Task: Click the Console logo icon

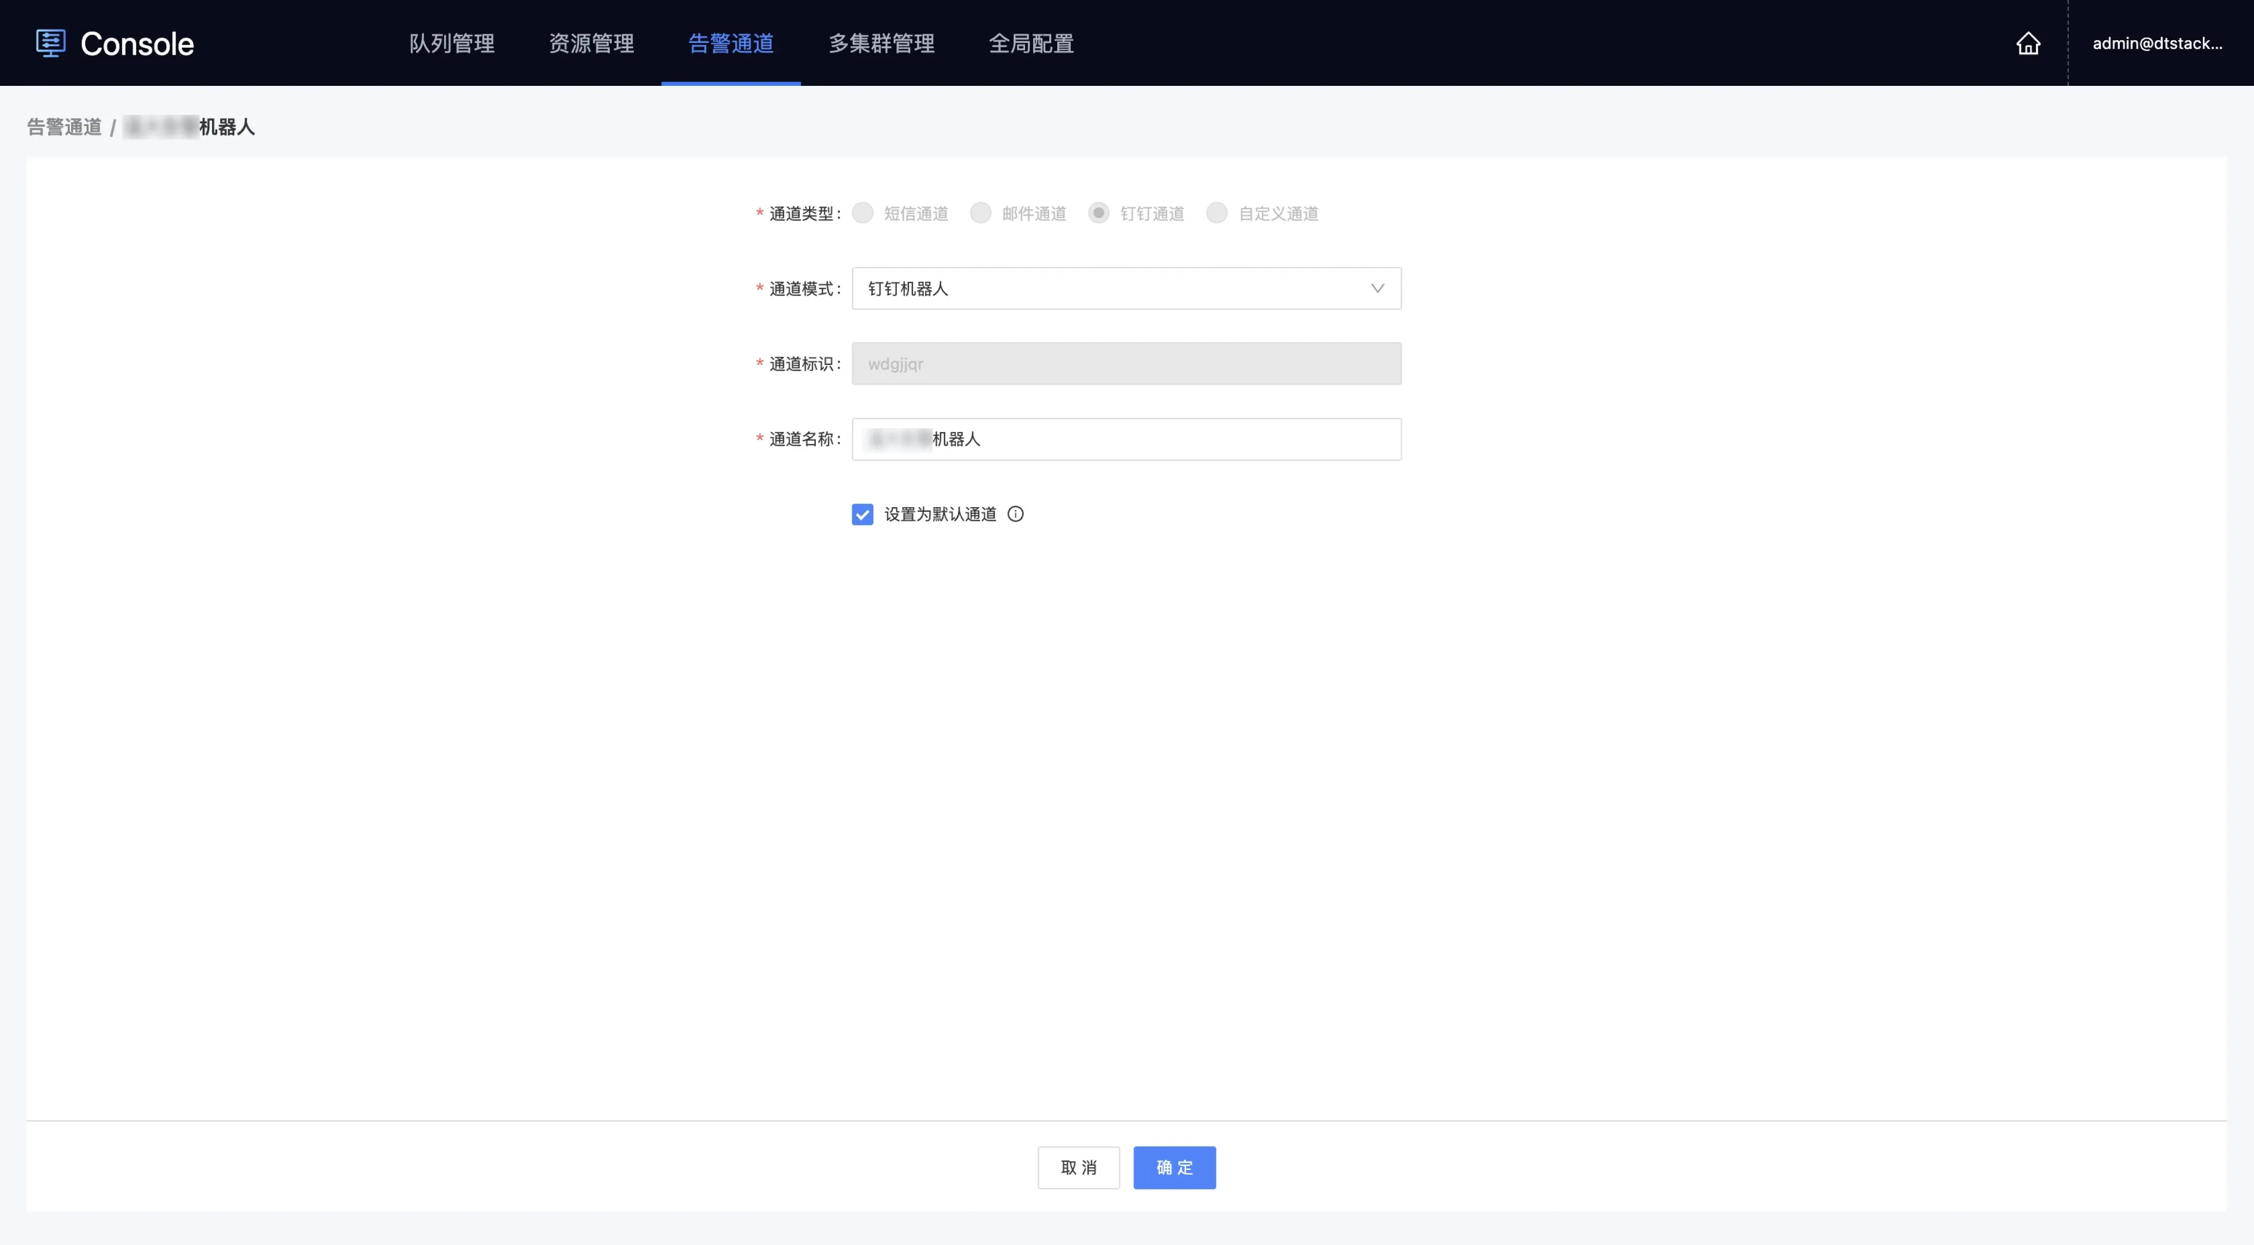Action: click(51, 43)
